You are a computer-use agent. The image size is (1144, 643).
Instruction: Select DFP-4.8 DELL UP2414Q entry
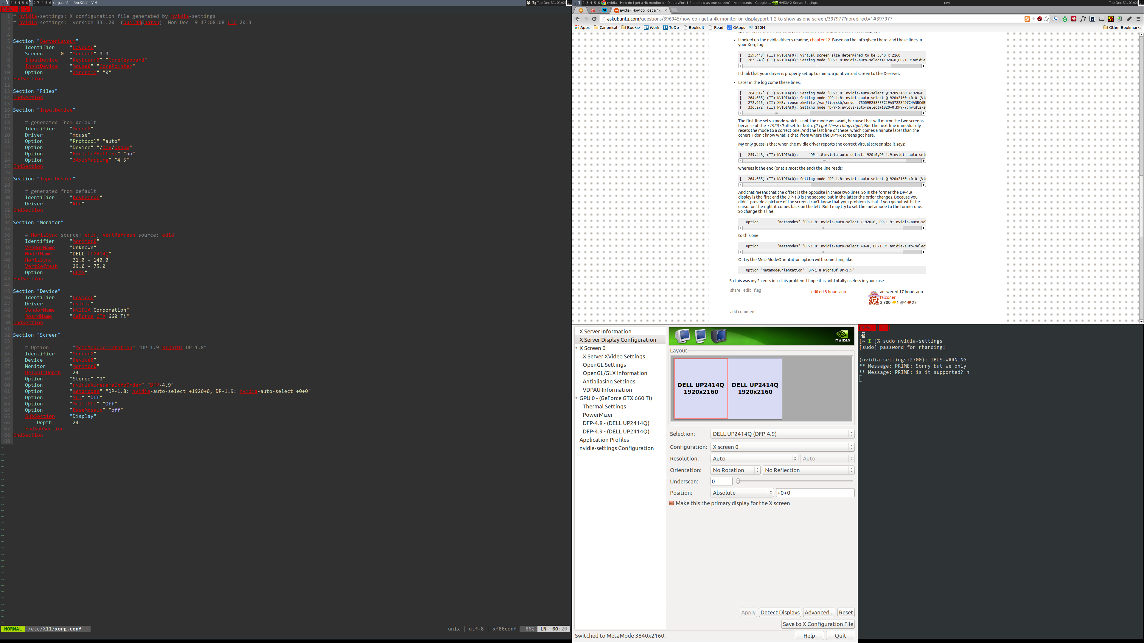coord(616,423)
